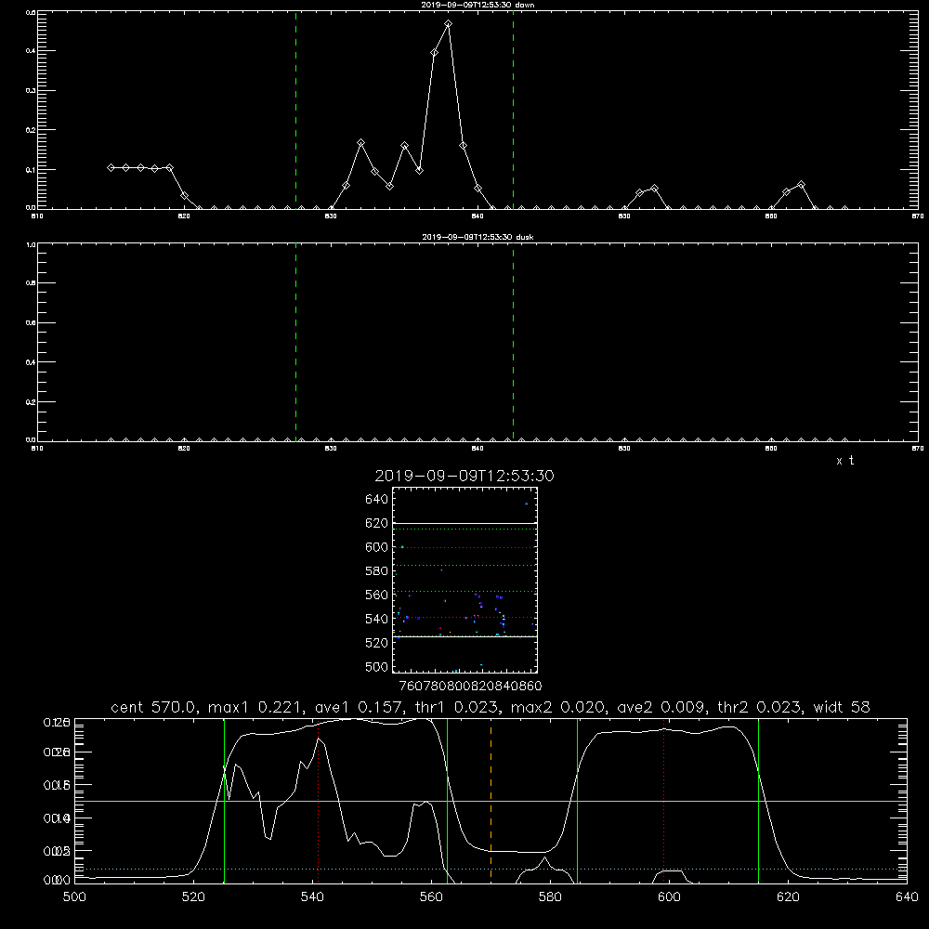Click the 'thr1 0.023' value
Image resolution: width=929 pixels, height=929 pixels.
point(455,707)
